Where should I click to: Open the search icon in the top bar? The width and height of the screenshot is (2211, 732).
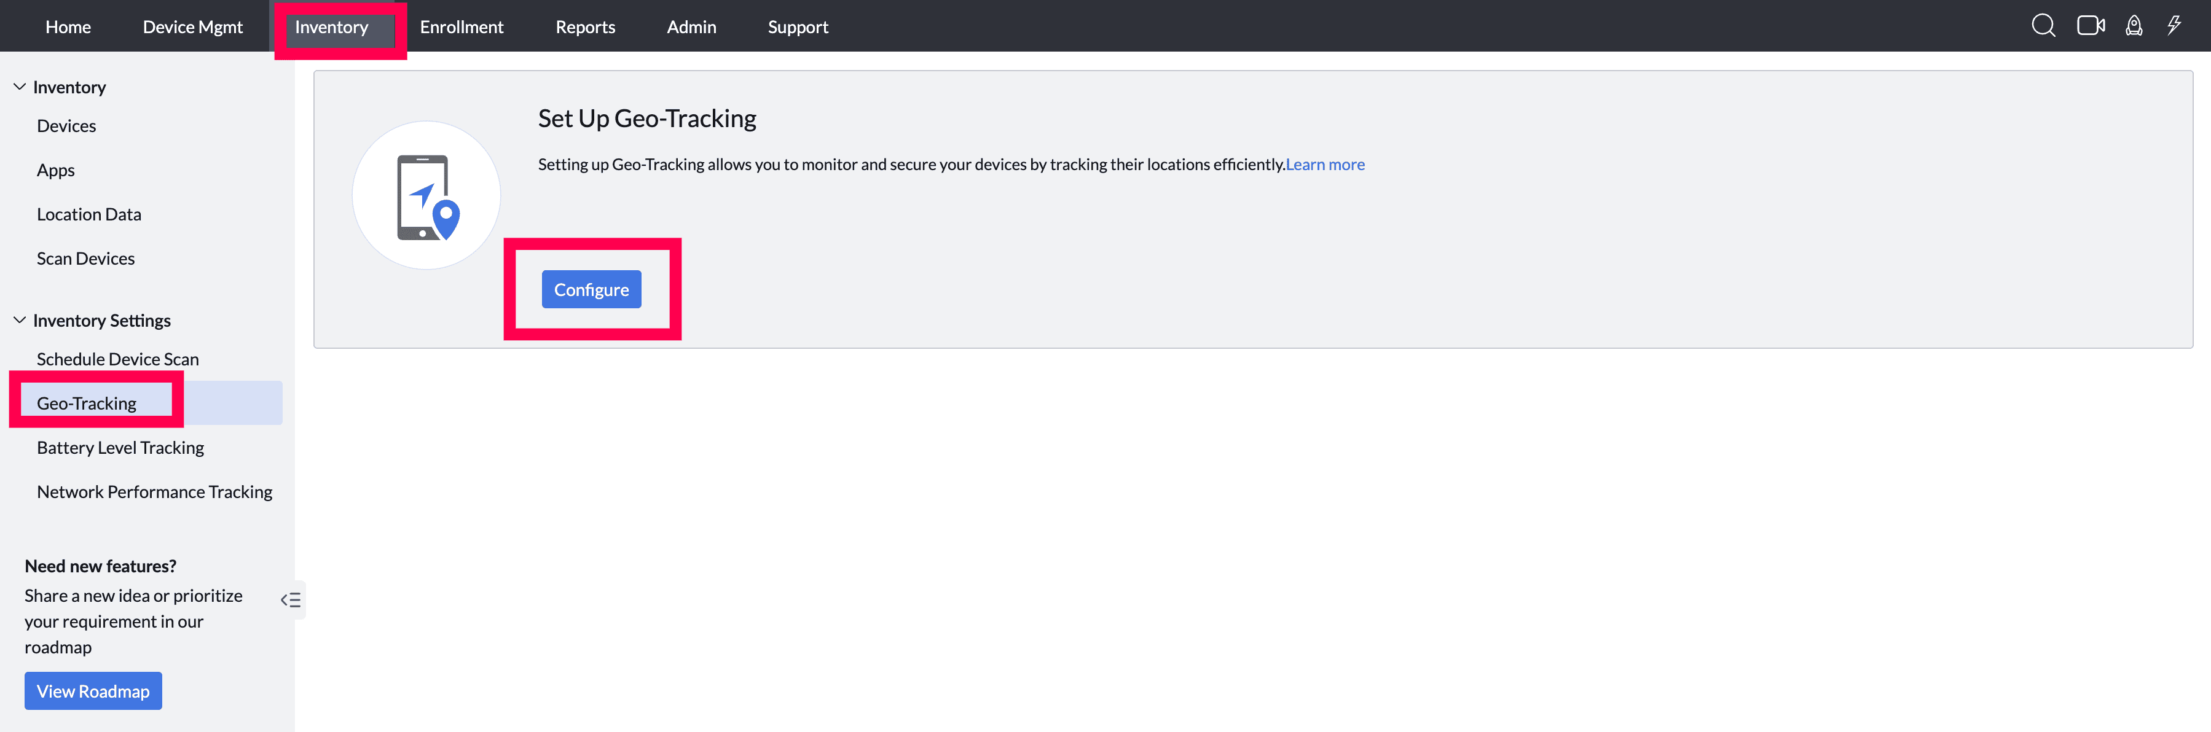point(2044,26)
